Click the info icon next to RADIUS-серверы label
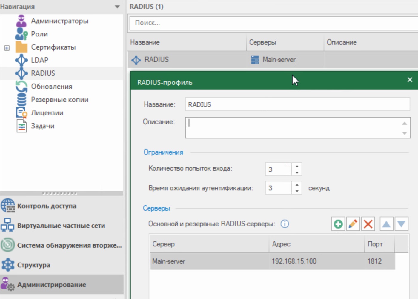 (x=285, y=224)
